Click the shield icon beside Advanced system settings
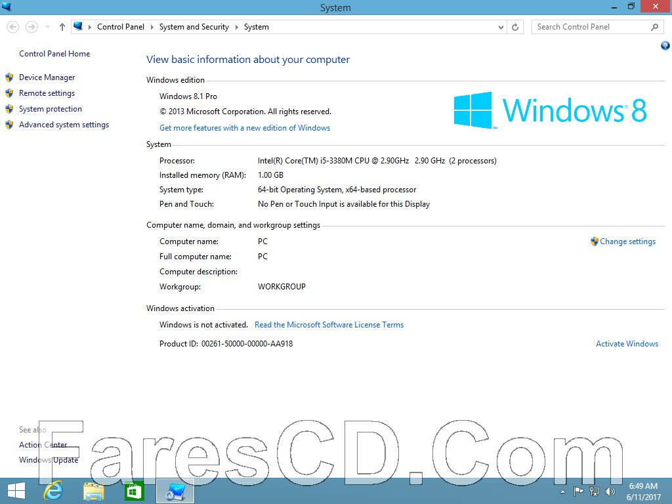The width and height of the screenshot is (672, 504). coord(9,125)
